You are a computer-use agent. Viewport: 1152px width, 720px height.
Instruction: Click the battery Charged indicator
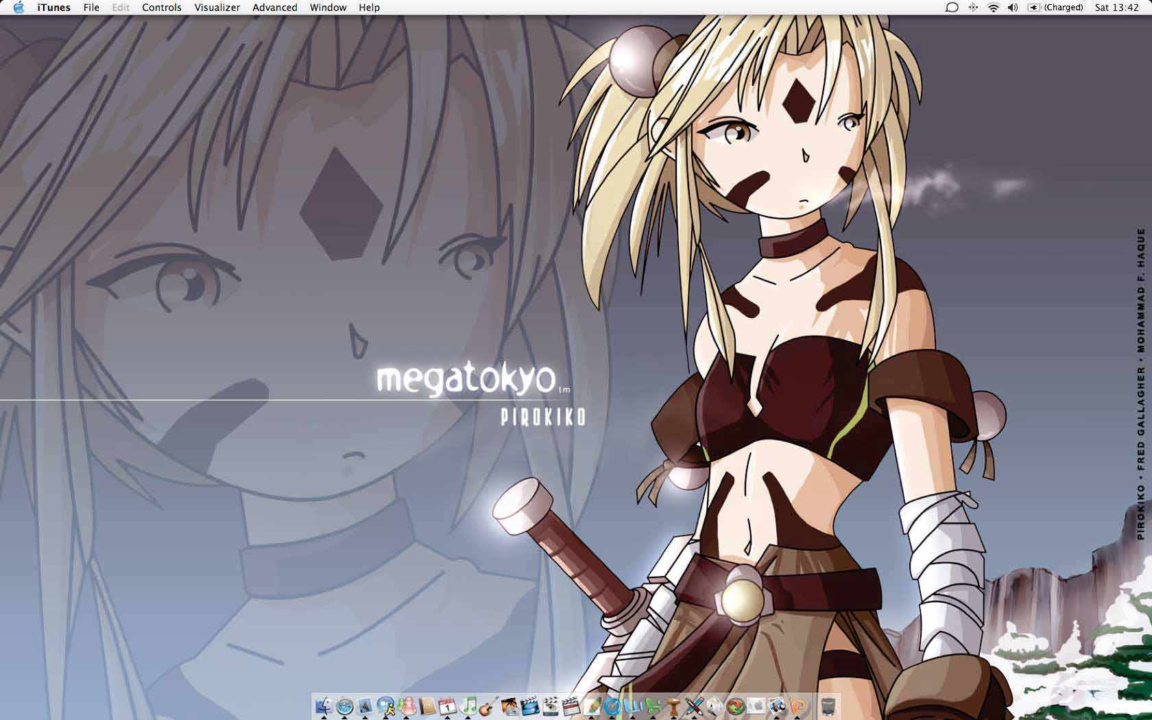[x=1055, y=8]
